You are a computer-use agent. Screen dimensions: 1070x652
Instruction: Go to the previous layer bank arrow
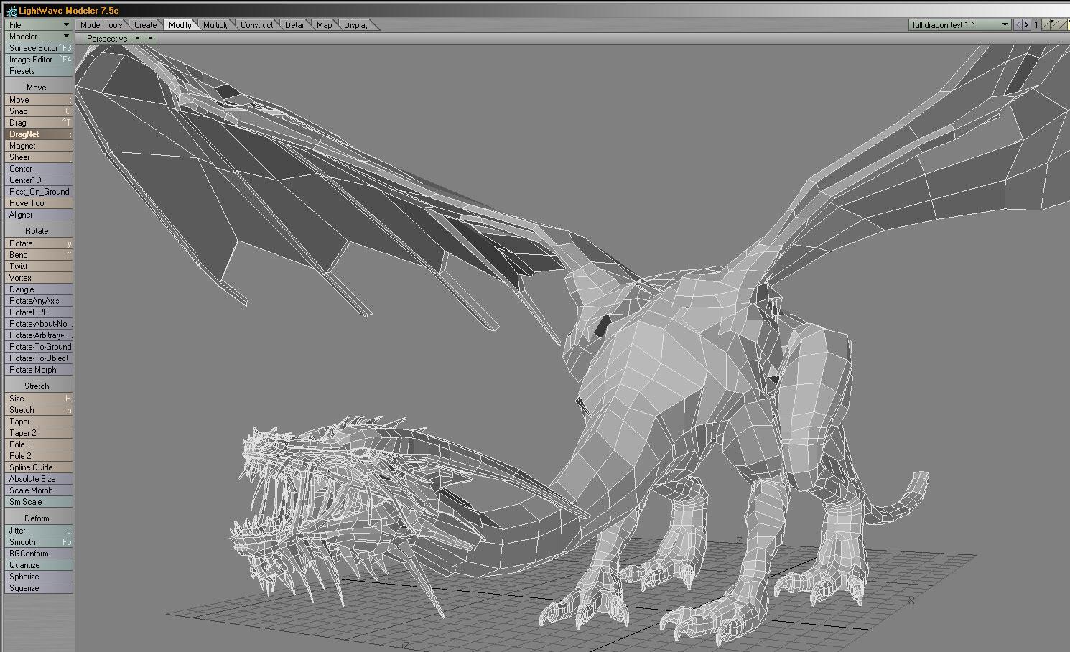coord(1018,25)
